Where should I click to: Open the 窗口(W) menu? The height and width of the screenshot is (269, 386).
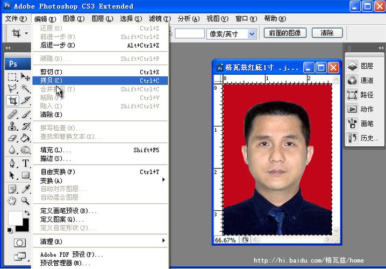click(x=246, y=19)
